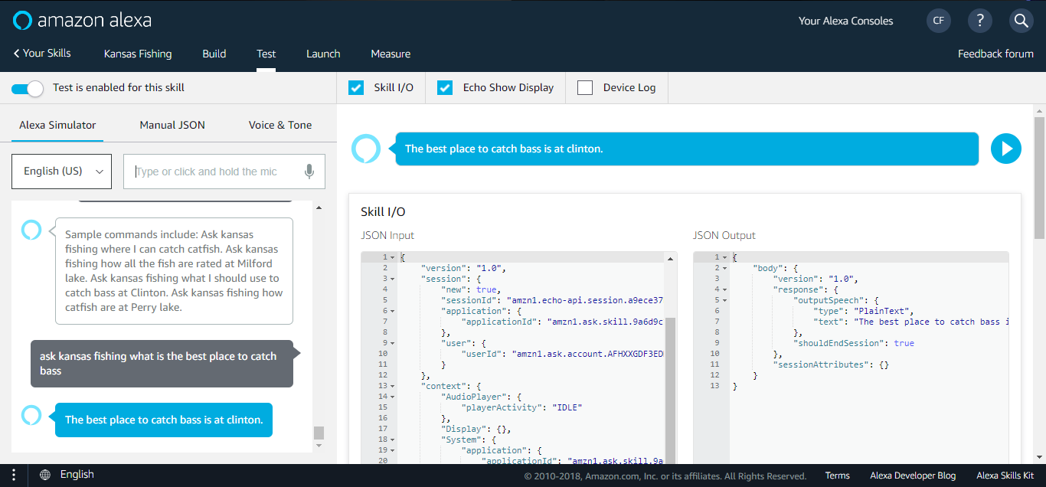Click the Skill I/O panel heading
1046x487 pixels.
383,212
